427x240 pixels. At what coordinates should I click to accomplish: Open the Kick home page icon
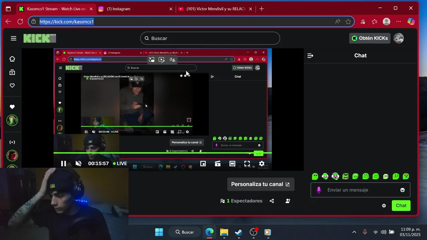tap(12, 59)
